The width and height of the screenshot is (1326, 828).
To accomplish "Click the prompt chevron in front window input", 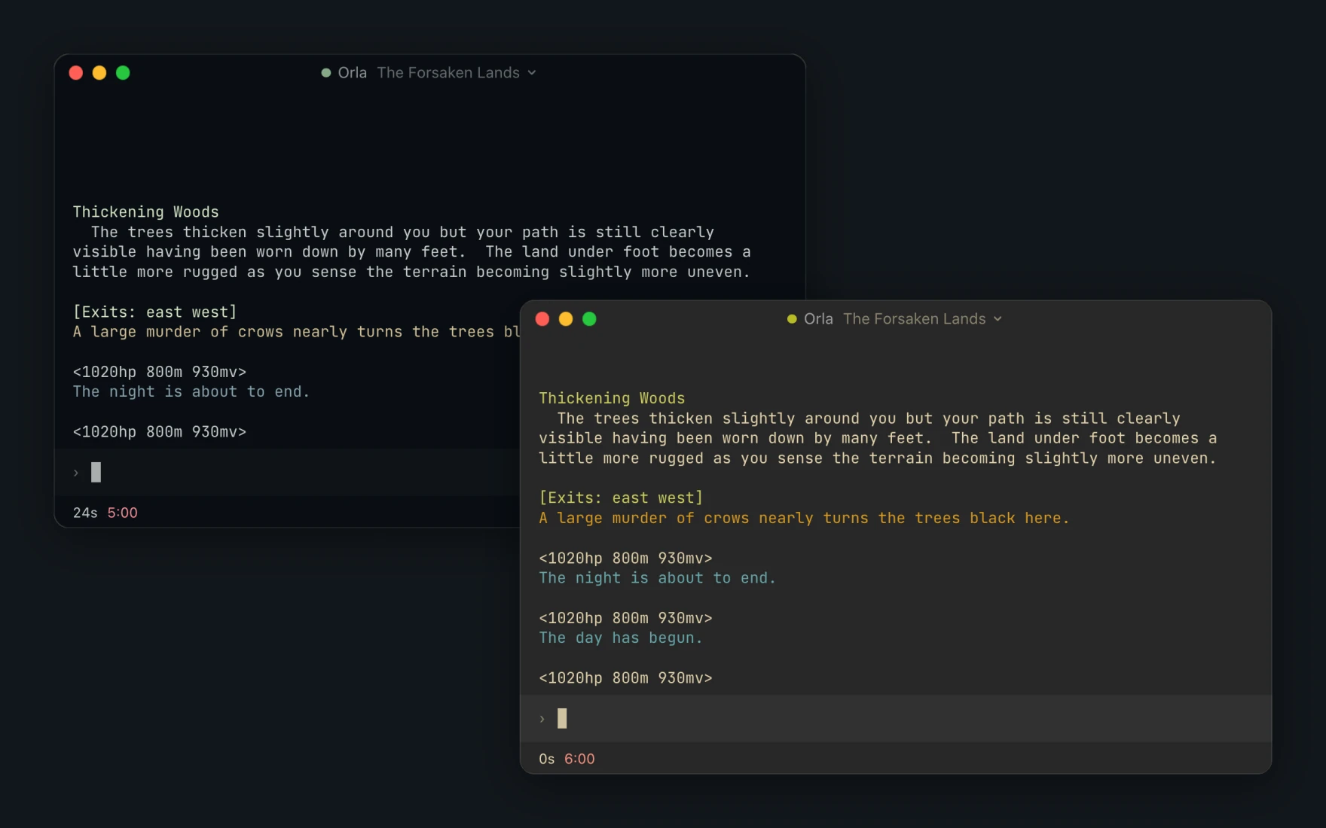I will tap(542, 719).
